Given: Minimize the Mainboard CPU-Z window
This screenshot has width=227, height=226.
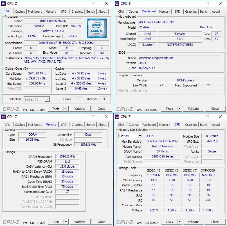Looking at the screenshot, I should click(195, 4).
